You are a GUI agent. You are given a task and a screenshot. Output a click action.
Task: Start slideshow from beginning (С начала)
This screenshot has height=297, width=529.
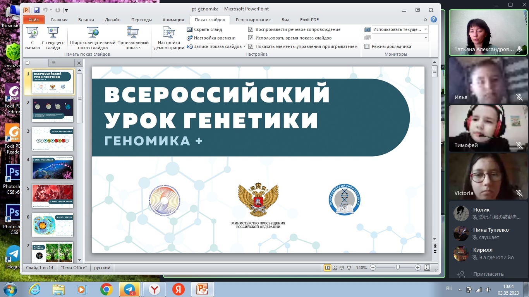33,38
